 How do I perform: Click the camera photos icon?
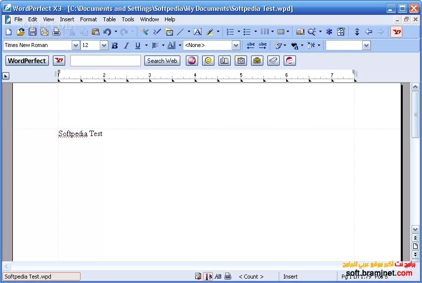coord(241,61)
